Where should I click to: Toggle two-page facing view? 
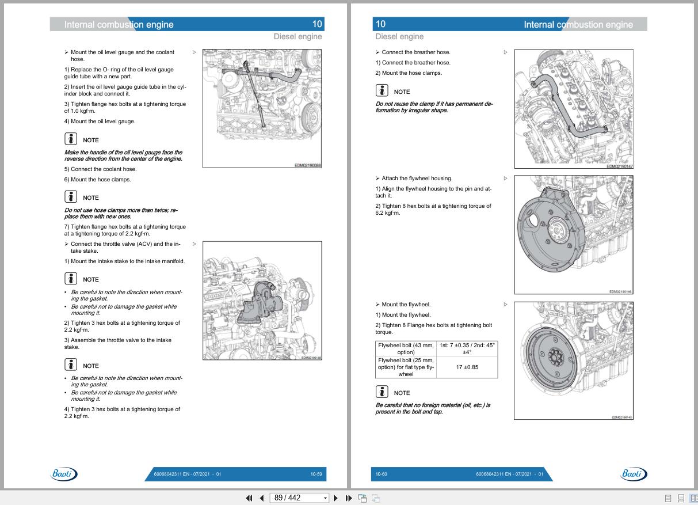693,499
